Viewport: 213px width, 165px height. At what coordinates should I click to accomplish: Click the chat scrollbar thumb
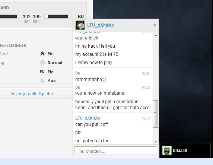(x=156, y=114)
